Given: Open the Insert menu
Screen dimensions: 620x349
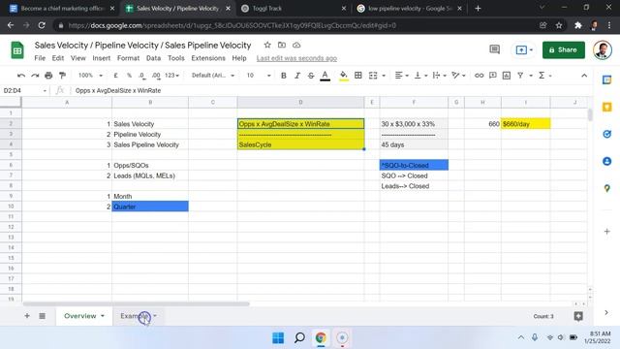Looking at the screenshot, I should [102, 58].
